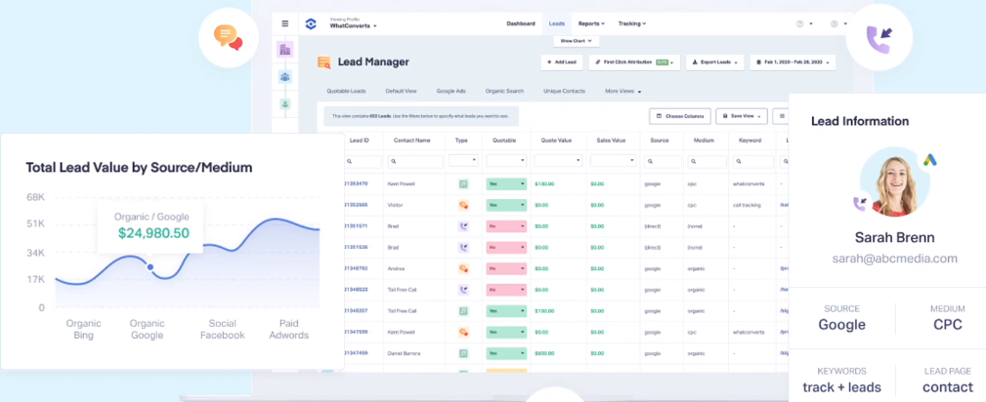
Task: Select the Leads tab
Action: [x=556, y=23]
